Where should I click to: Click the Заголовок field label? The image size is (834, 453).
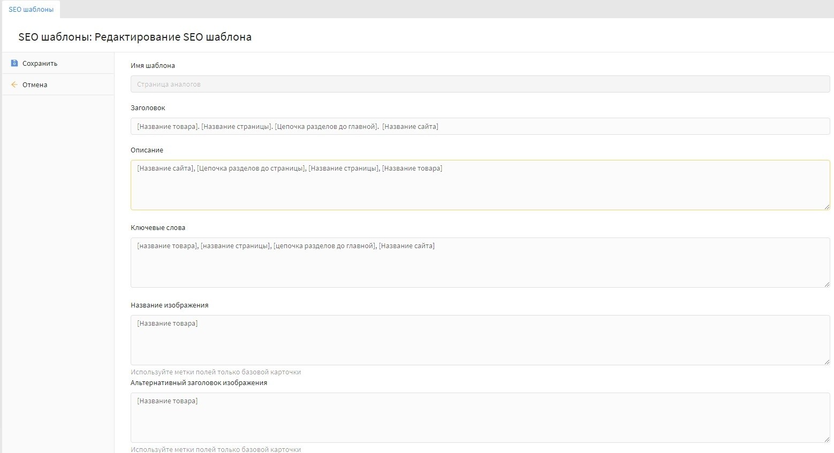coord(148,108)
